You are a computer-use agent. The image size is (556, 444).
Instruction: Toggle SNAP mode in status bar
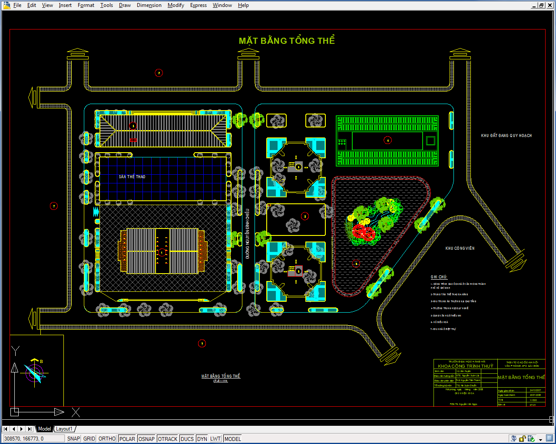point(73,439)
